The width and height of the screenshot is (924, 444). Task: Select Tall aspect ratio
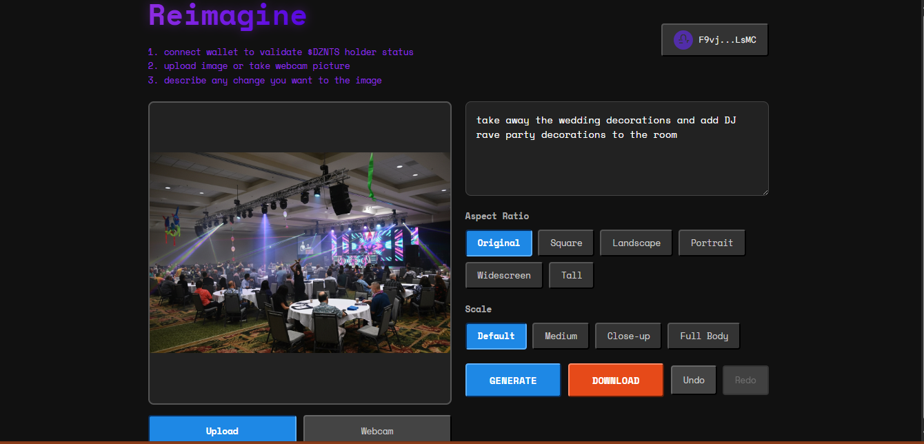pyautogui.click(x=572, y=275)
